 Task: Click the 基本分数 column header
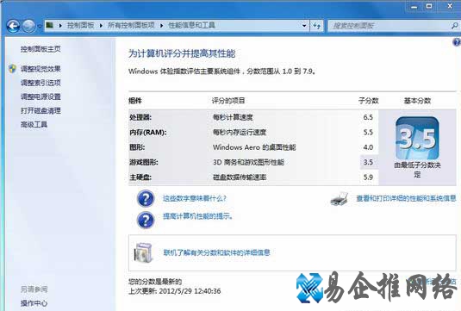pyautogui.click(x=417, y=101)
